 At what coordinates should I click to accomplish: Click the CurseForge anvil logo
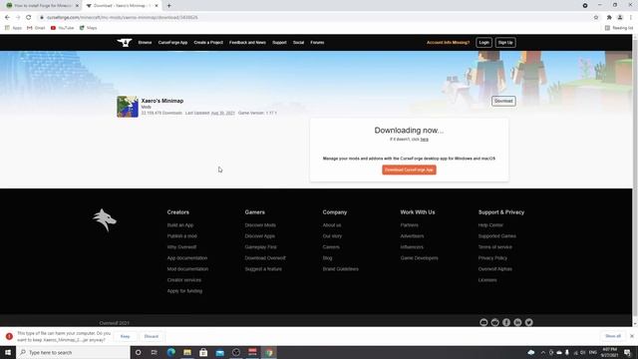coord(125,42)
